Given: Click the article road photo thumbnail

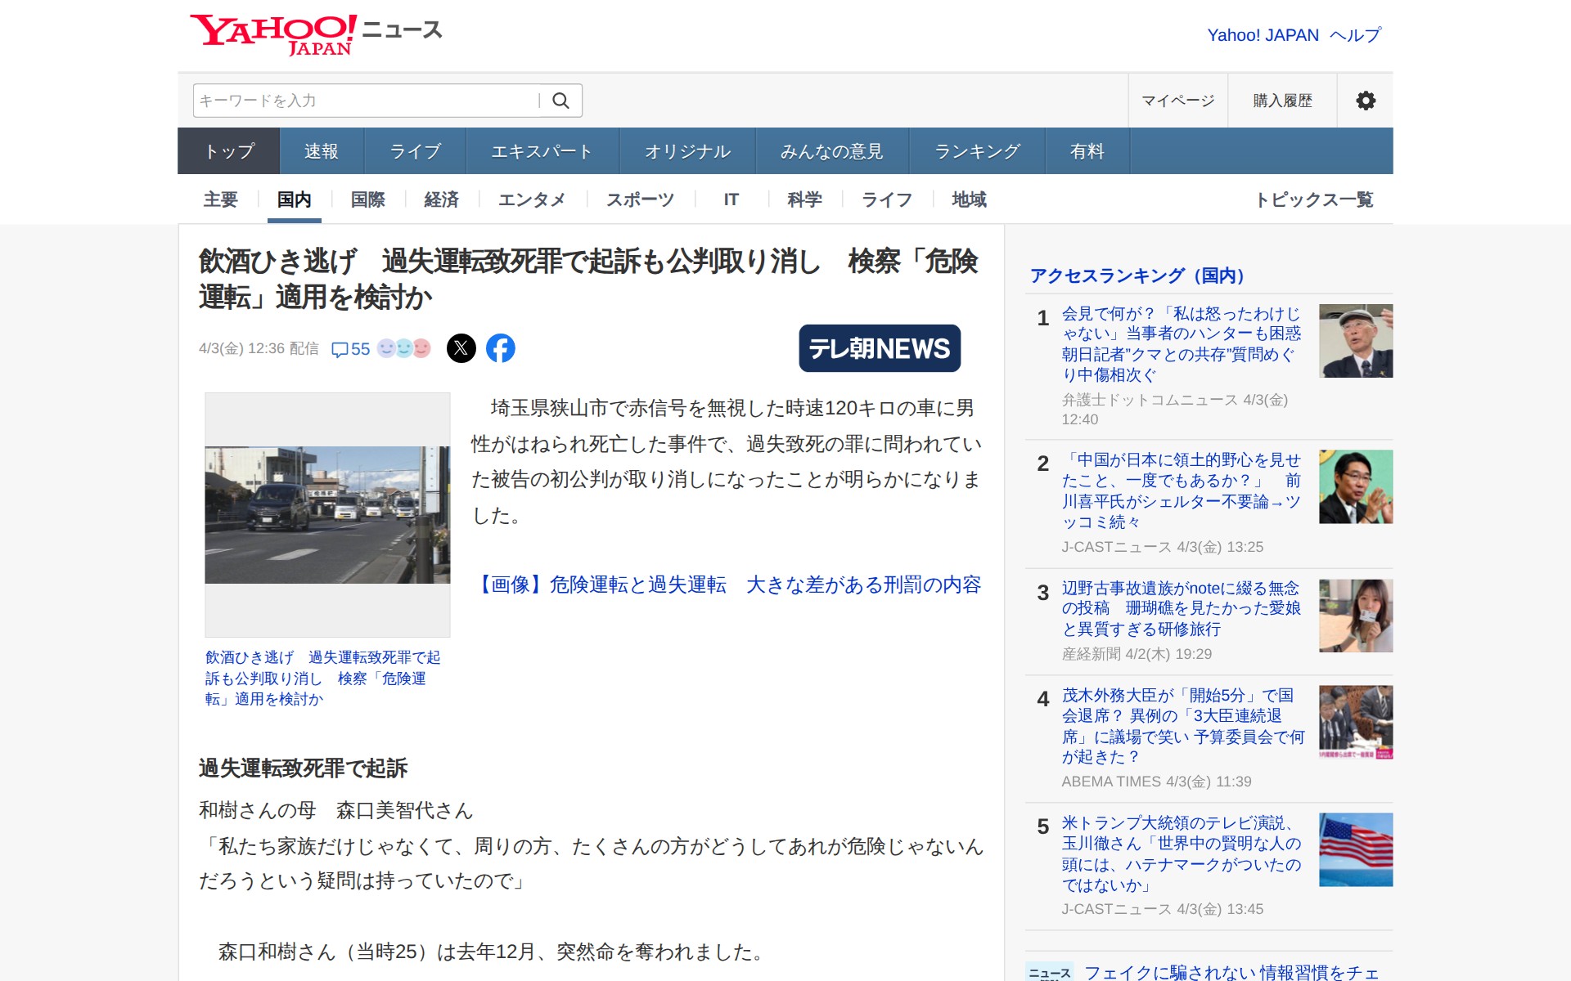Looking at the screenshot, I should click(x=327, y=514).
